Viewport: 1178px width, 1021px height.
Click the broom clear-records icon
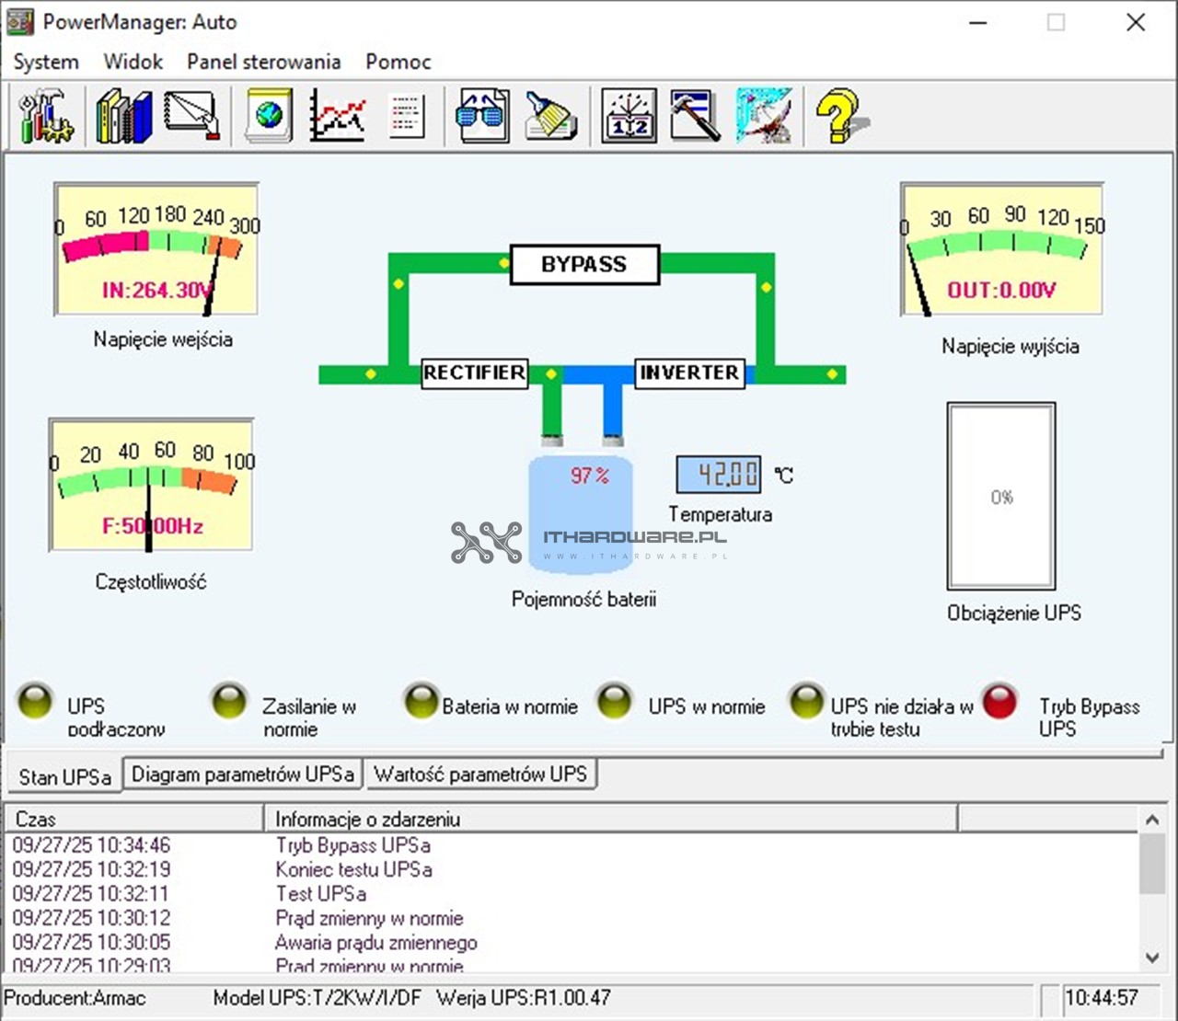coord(550,117)
